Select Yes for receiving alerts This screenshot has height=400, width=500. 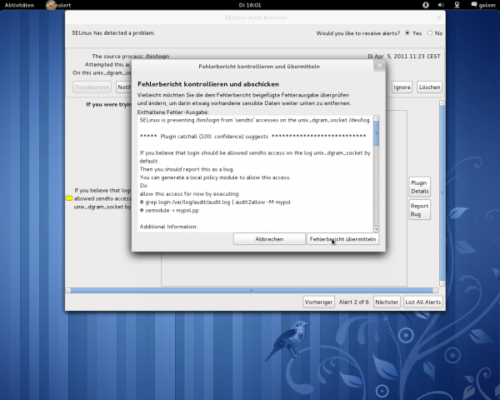pos(407,33)
